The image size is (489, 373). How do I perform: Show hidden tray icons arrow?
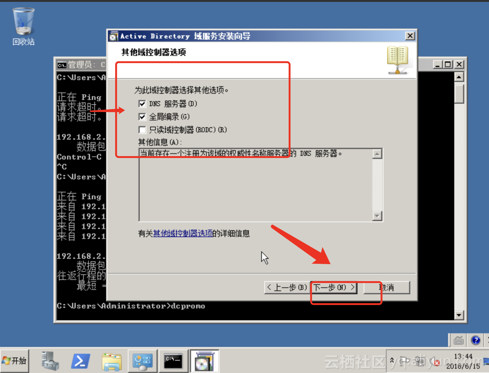392,360
